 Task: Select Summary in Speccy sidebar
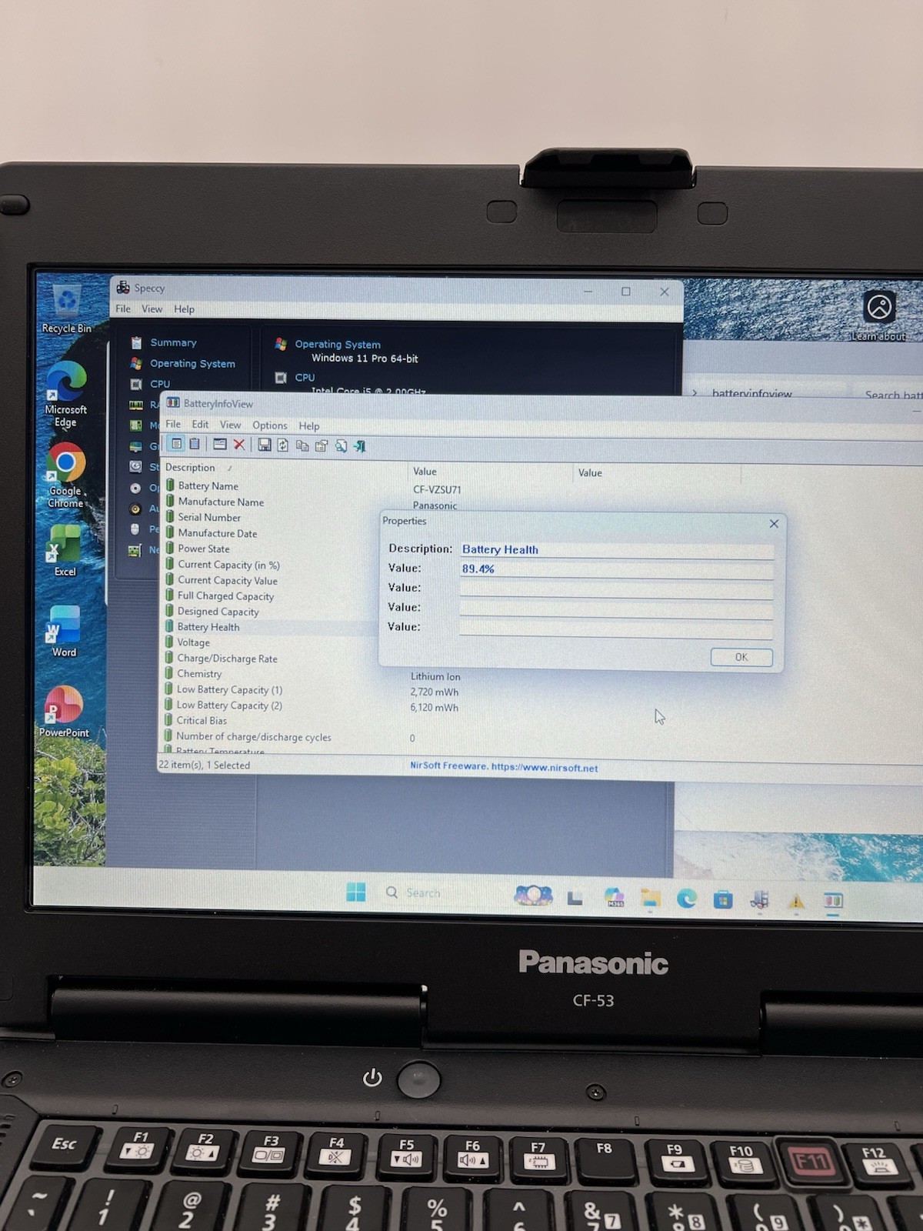173,342
